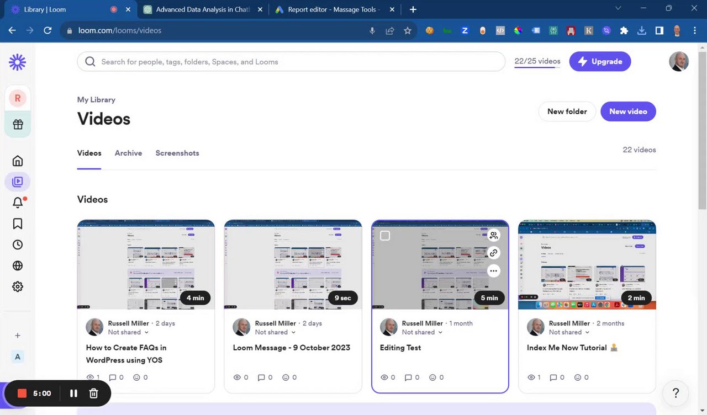
Task: Copy link icon on Editing Test thumbnail
Action: coord(494,253)
